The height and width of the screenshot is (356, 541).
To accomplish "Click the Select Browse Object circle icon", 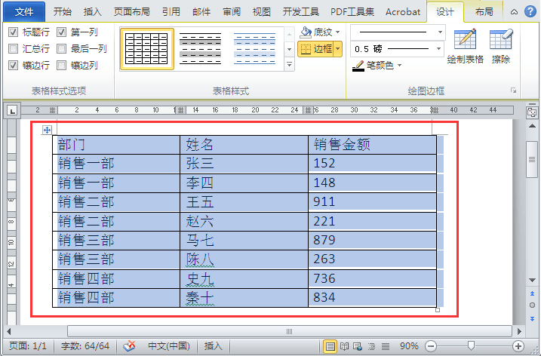I will click(532, 305).
